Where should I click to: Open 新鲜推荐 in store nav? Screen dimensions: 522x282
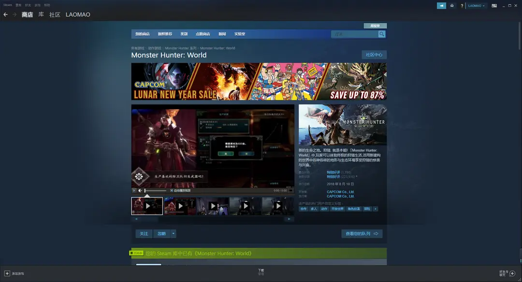pos(165,34)
